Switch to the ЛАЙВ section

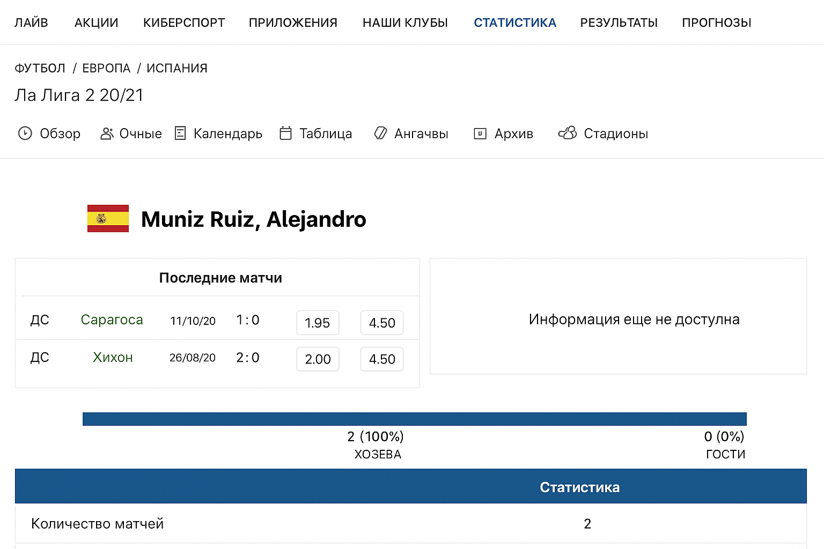click(x=31, y=23)
